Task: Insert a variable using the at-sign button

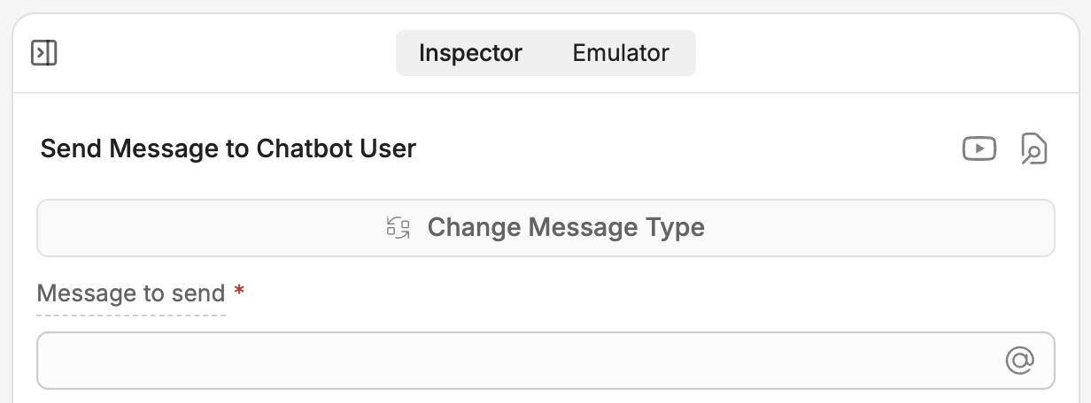Action: 1020,360
